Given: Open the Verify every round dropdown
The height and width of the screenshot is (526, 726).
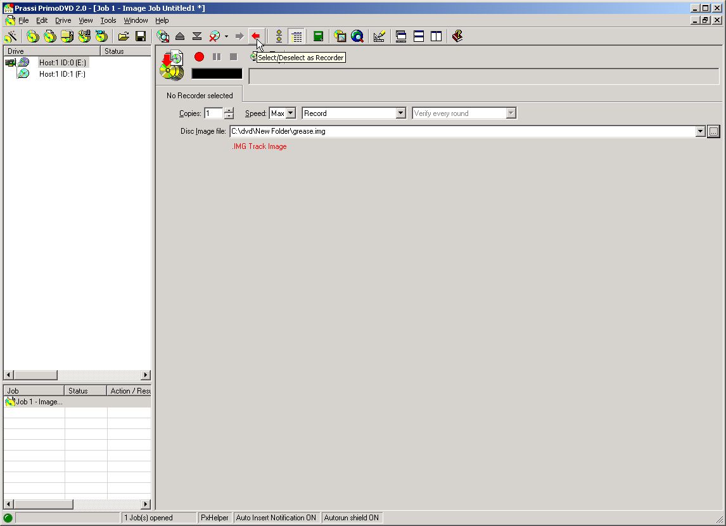Looking at the screenshot, I should pyautogui.click(x=511, y=113).
